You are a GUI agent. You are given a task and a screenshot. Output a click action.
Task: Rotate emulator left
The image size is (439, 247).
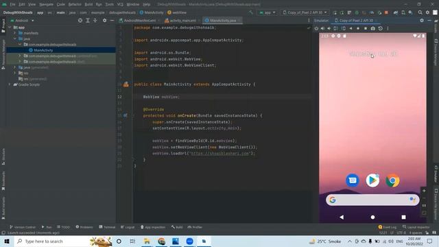pos(335,28)
